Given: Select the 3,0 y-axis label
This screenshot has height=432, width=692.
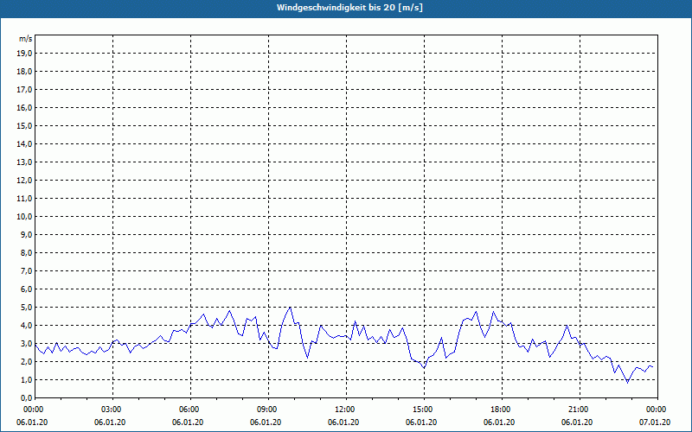Looking at the screenshot, I should (x=27, y=343).
